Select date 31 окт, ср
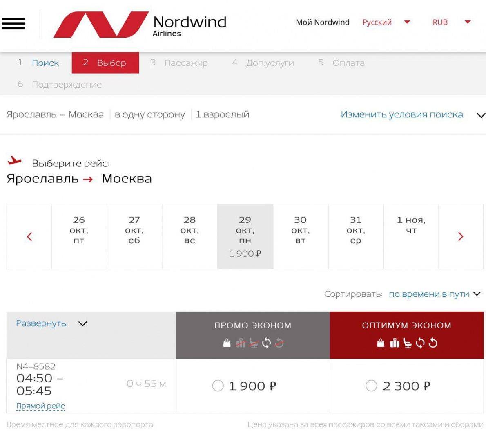486x431 pixels. coord(356,236)
